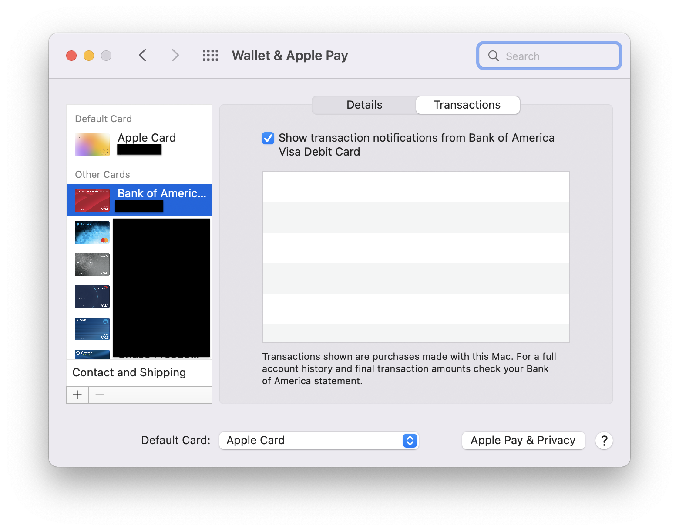
Task: Click the magnifying glass in the search field
Action: click(x=493, y=56)
